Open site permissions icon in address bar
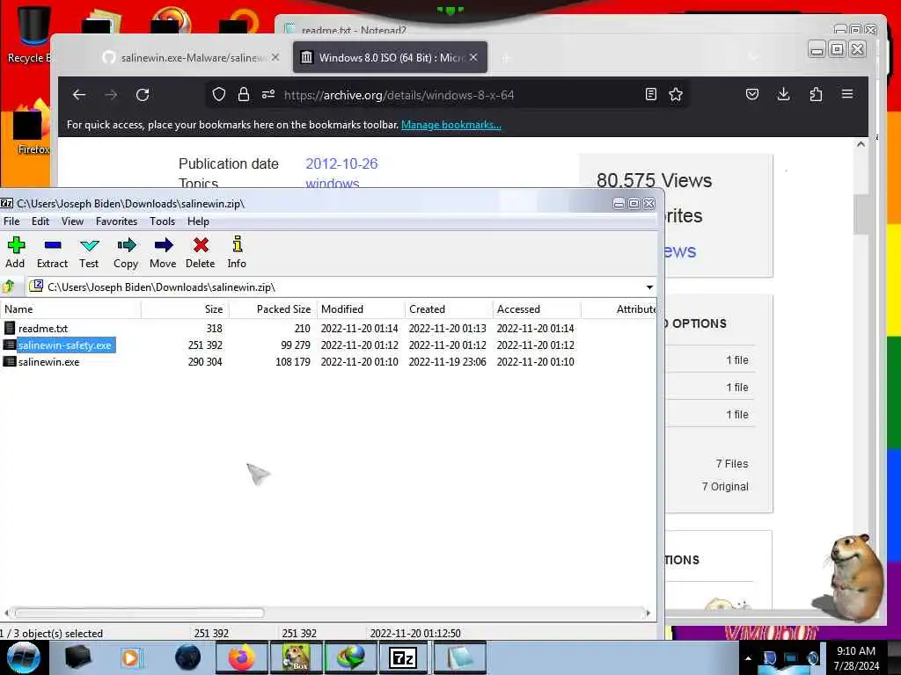The image size is (901, 675). click(x=268, y=94)
